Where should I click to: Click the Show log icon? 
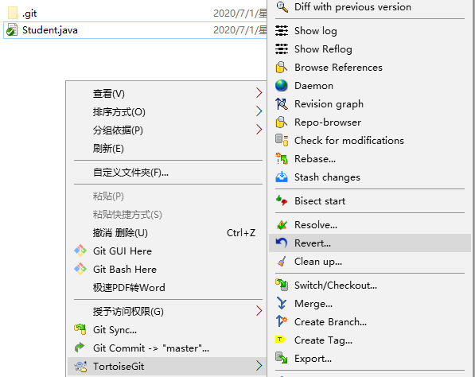tap(282, 30)
